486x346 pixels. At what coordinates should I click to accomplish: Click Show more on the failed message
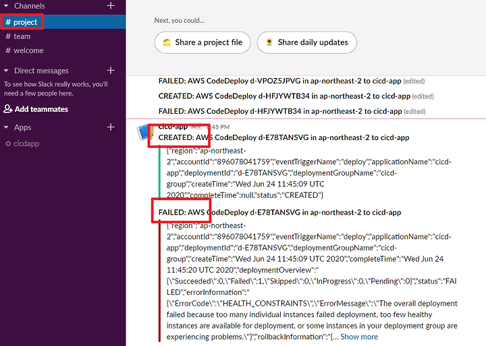point(359,337)
